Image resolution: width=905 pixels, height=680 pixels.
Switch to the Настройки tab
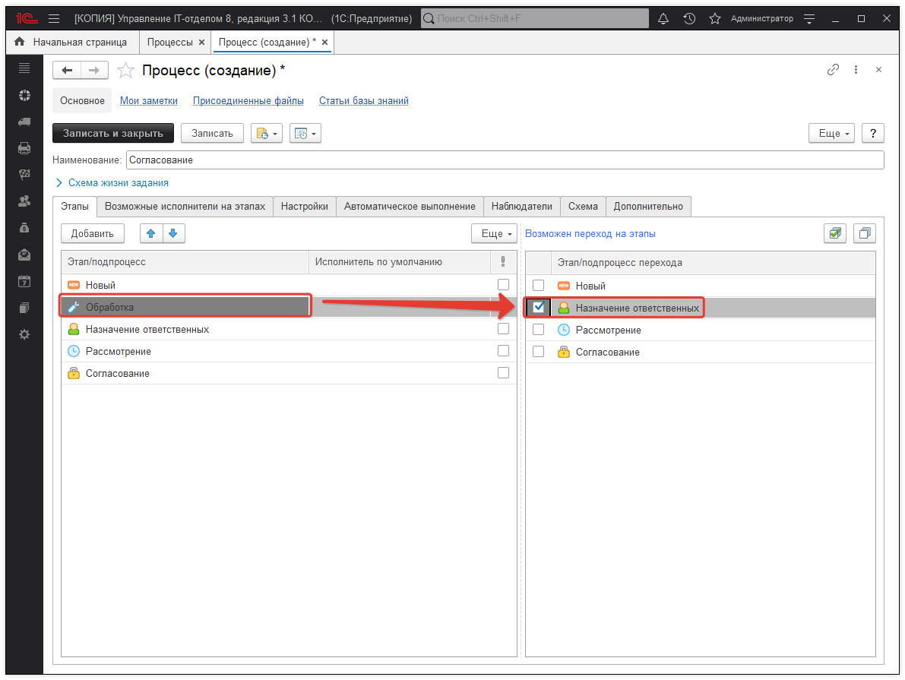pos(304,206)
